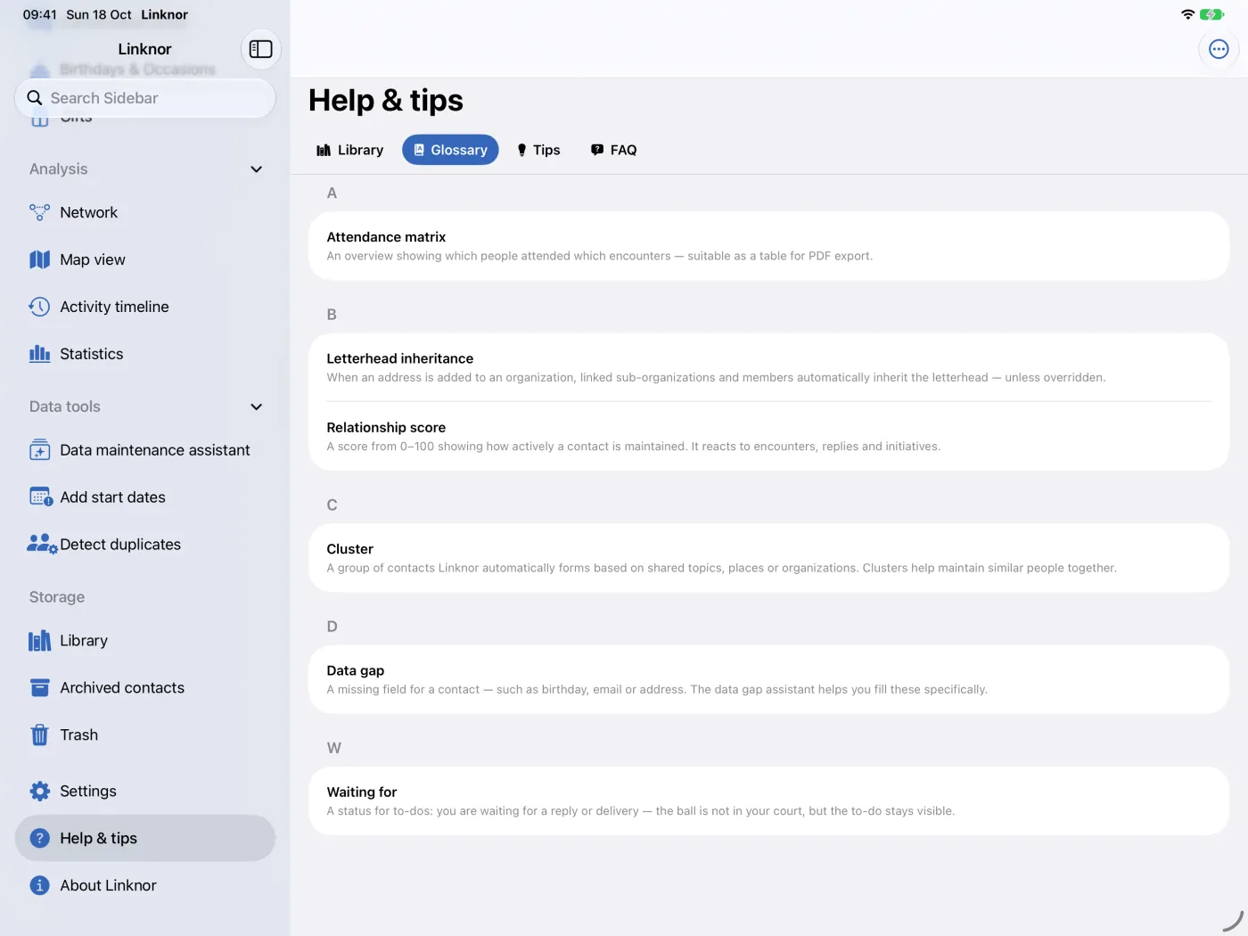This screenshot has height=936, width=1248.
Task: Open the more options ellipsis menu
Action: 1219,49
